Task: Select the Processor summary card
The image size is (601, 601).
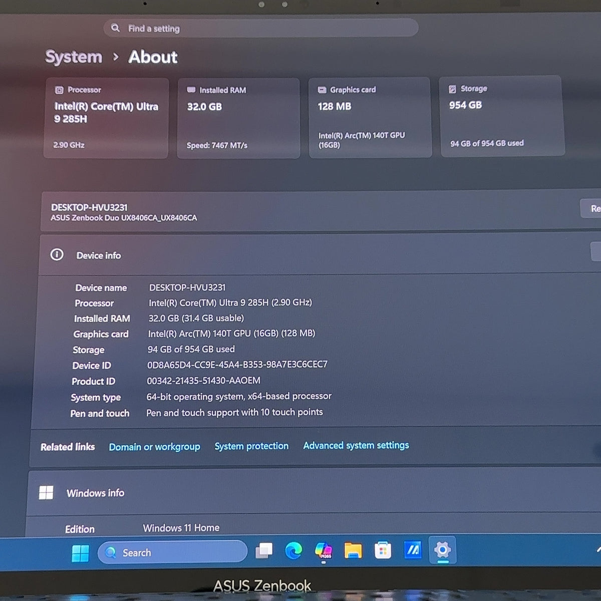Action: coord(106,118)
